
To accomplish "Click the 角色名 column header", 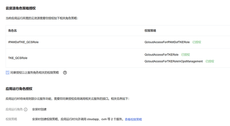I will pyautogui.click(x=12, y=31).
